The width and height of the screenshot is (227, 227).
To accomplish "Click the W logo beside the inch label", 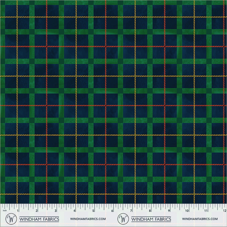I will [11, 219].
